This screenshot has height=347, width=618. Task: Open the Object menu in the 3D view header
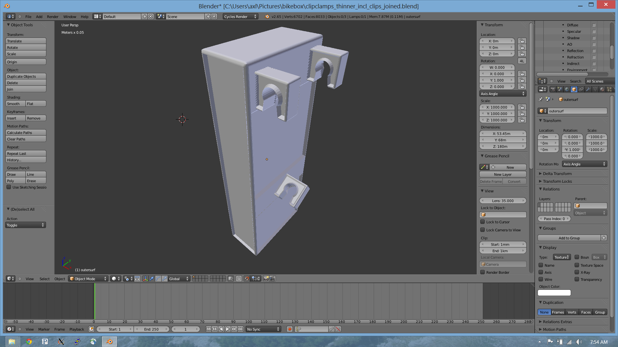59,279
